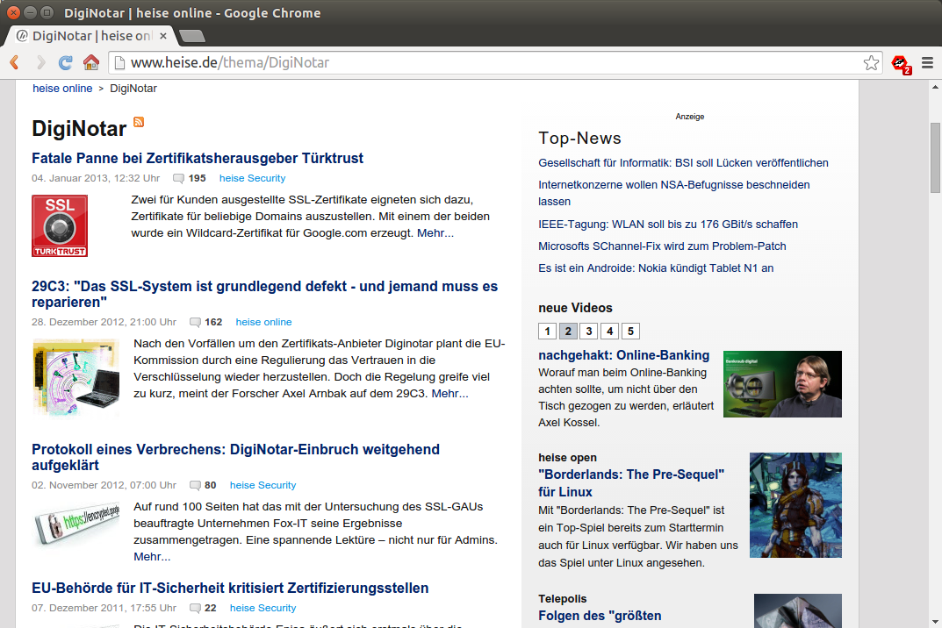Reload the page with the refresh icon
The image size is (942, 628).
coord(65,62)
